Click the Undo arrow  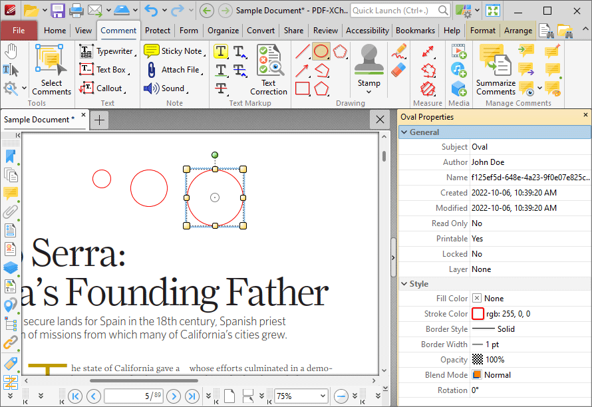[x=151, y=11]
